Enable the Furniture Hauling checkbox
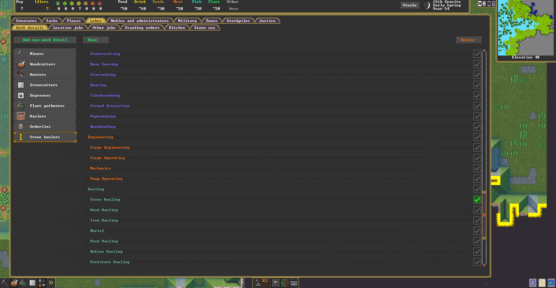 click(477, 262)
